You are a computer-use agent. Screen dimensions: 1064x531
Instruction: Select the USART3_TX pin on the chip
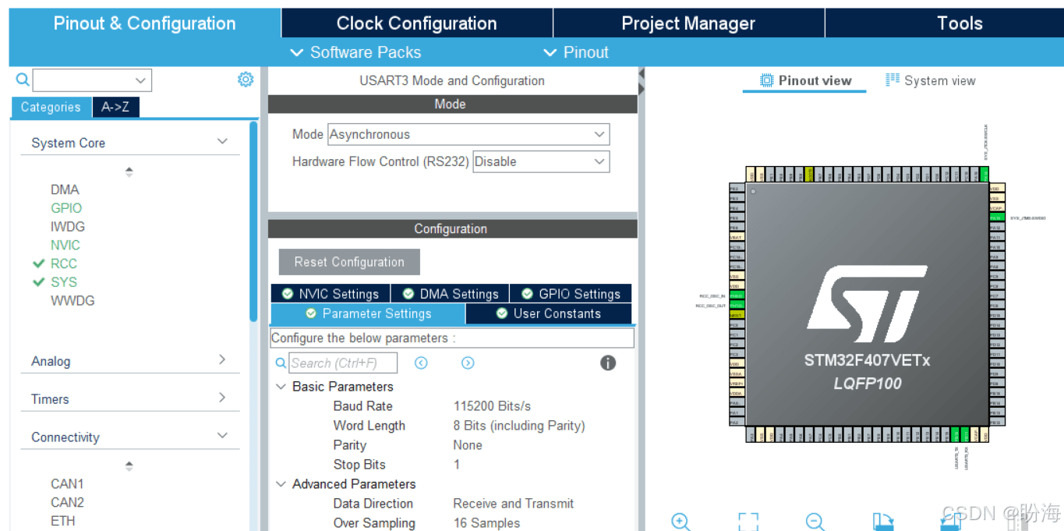[953, 434]
